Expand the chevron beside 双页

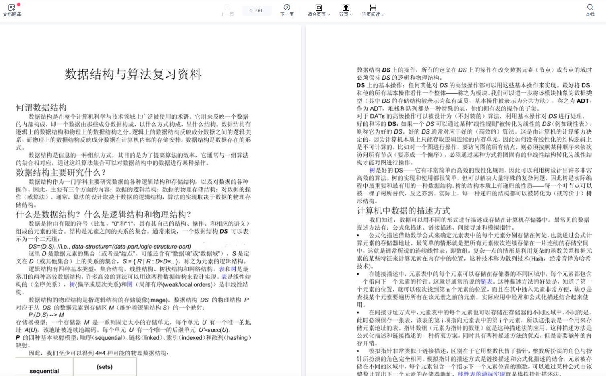[x=351, y=15]
